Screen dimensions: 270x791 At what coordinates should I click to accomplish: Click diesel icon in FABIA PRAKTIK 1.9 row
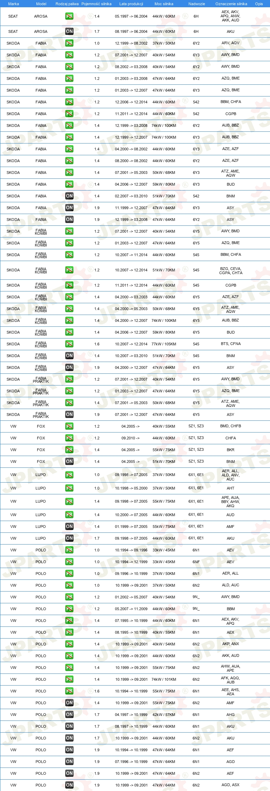coord(69,415)
